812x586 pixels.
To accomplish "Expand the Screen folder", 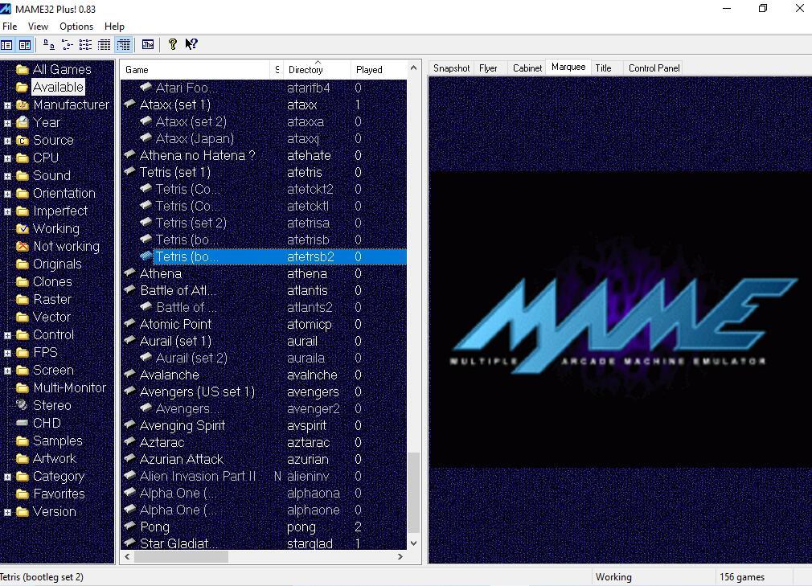I will 7,371.
